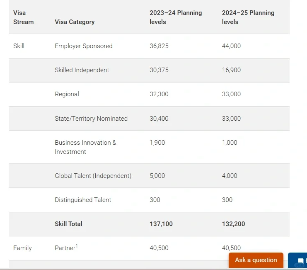The height and width of the screenshot is (270, 307).
Task: Click the Ask a question button
Action: pyautogui.click(x=256, y=260)
